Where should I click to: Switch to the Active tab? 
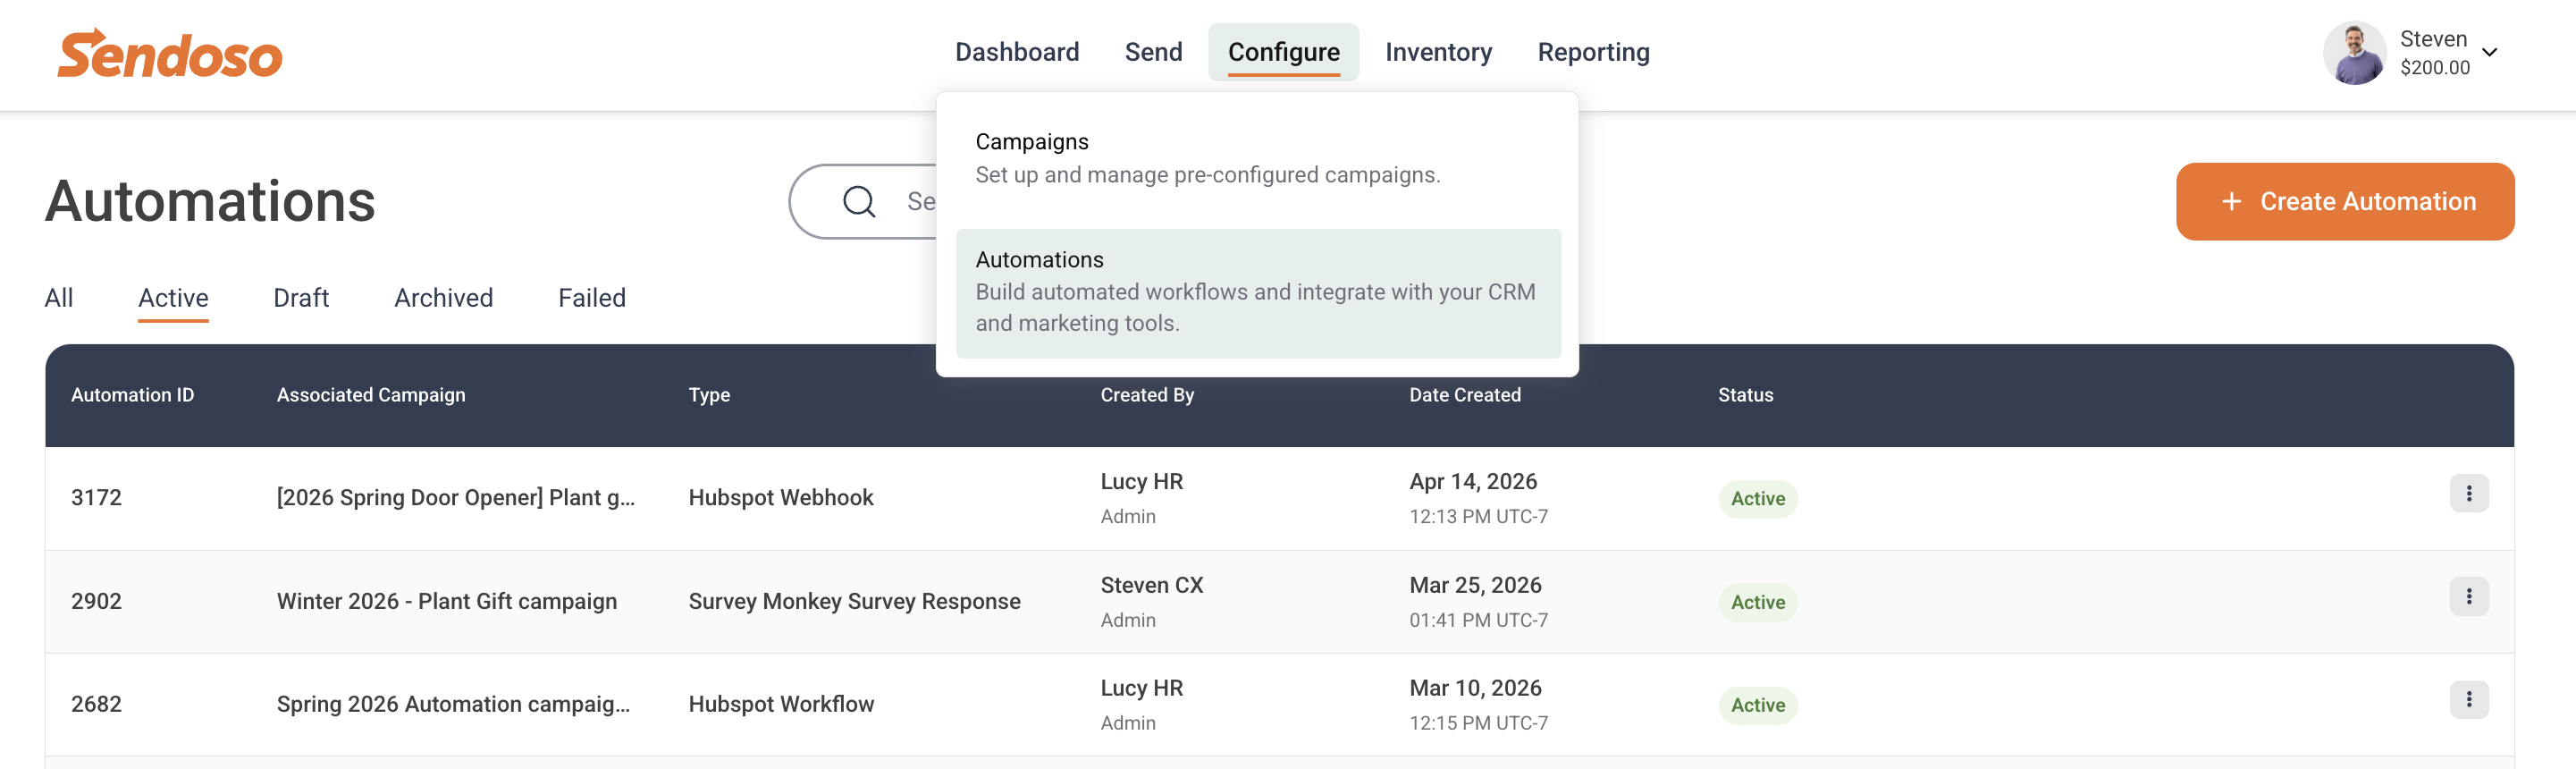point(173,297)
